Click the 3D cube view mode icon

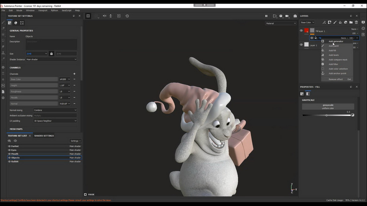tap(281, 16)
